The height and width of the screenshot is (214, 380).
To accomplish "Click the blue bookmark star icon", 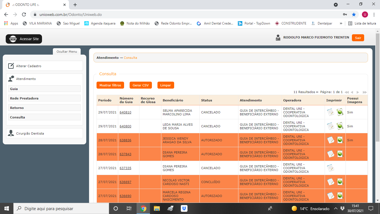I will click(x=354, y=14).
